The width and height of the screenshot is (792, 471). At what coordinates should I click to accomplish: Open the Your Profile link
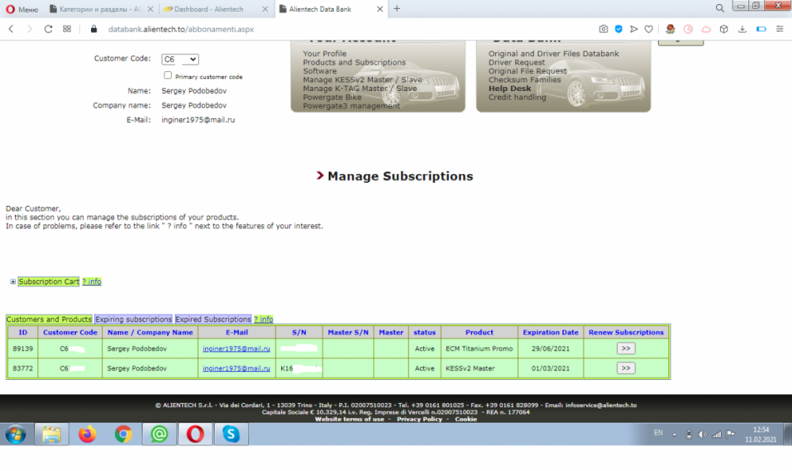point(324,54)
